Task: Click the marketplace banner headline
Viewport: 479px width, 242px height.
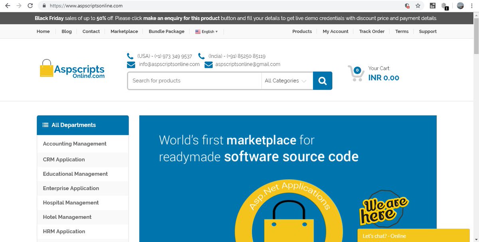Action: [259, 148]
